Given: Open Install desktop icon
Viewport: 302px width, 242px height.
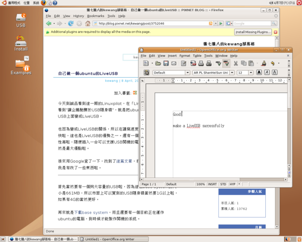Looking at the screenshot, I should pos(21,43).
